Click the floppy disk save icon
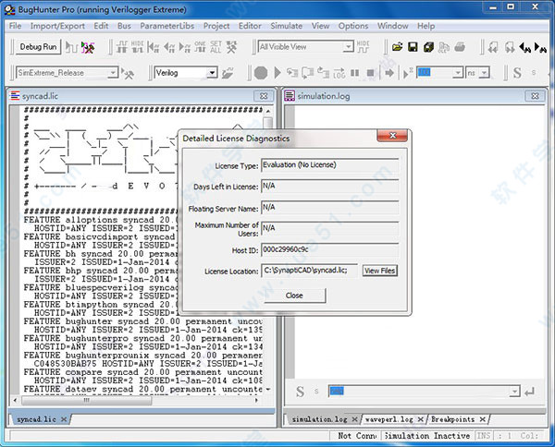Image resolution: width=555 pixels, height=447 pixels. tap(413, 47)
